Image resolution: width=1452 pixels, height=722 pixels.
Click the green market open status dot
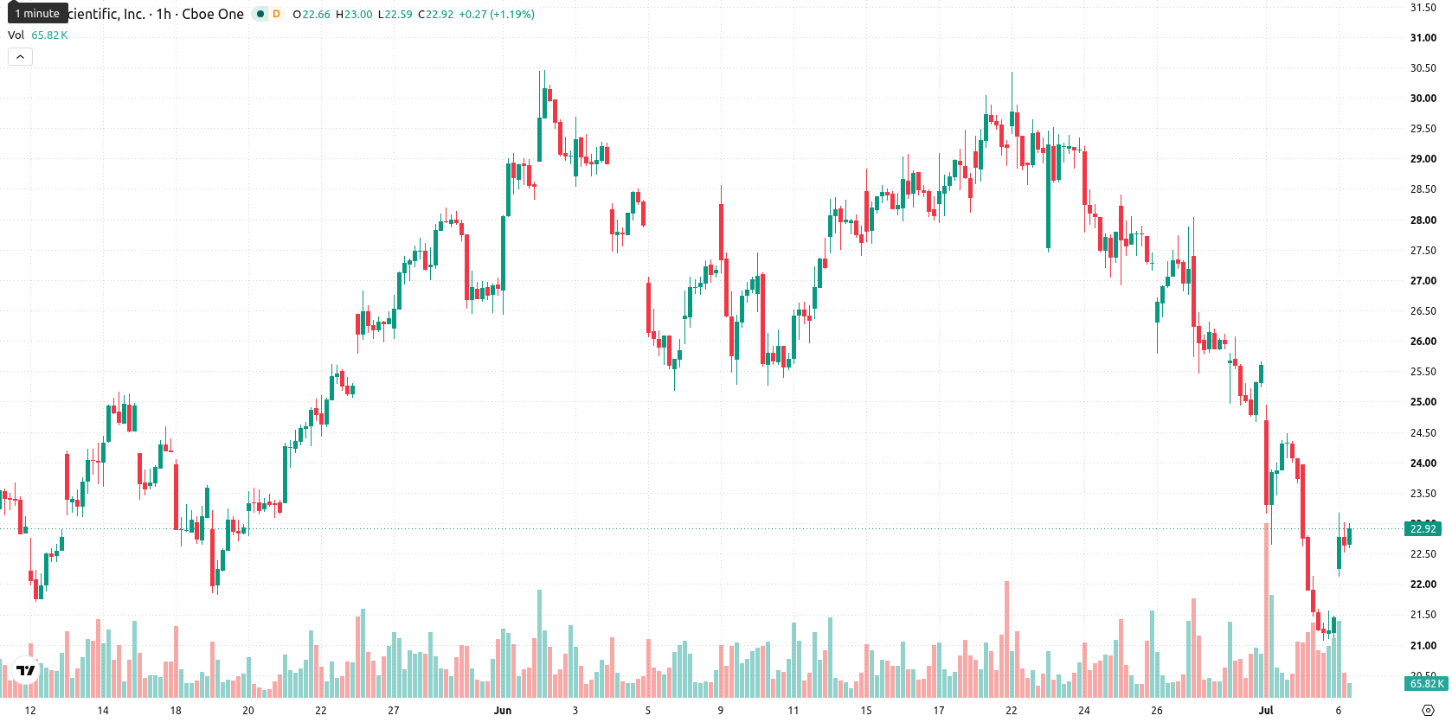tap(260, 14)
